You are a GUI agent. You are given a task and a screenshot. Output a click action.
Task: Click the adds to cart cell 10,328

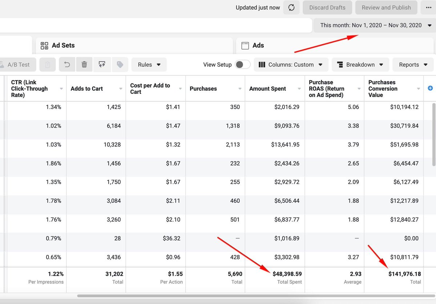point(112,145)
